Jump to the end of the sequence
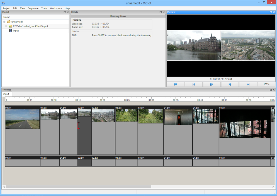 tap(248, 84)
